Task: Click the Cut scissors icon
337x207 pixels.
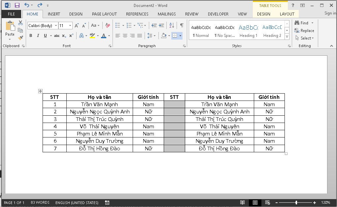Action: (20, 23)
